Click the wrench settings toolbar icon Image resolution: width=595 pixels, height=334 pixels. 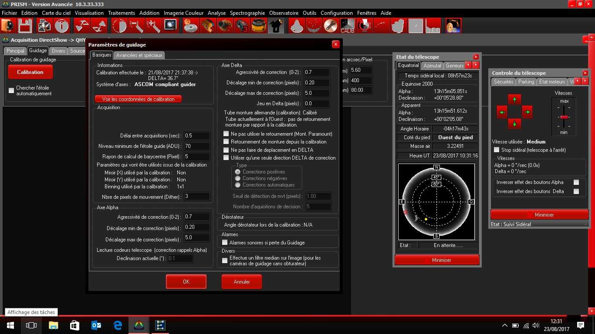click(331, 26)
